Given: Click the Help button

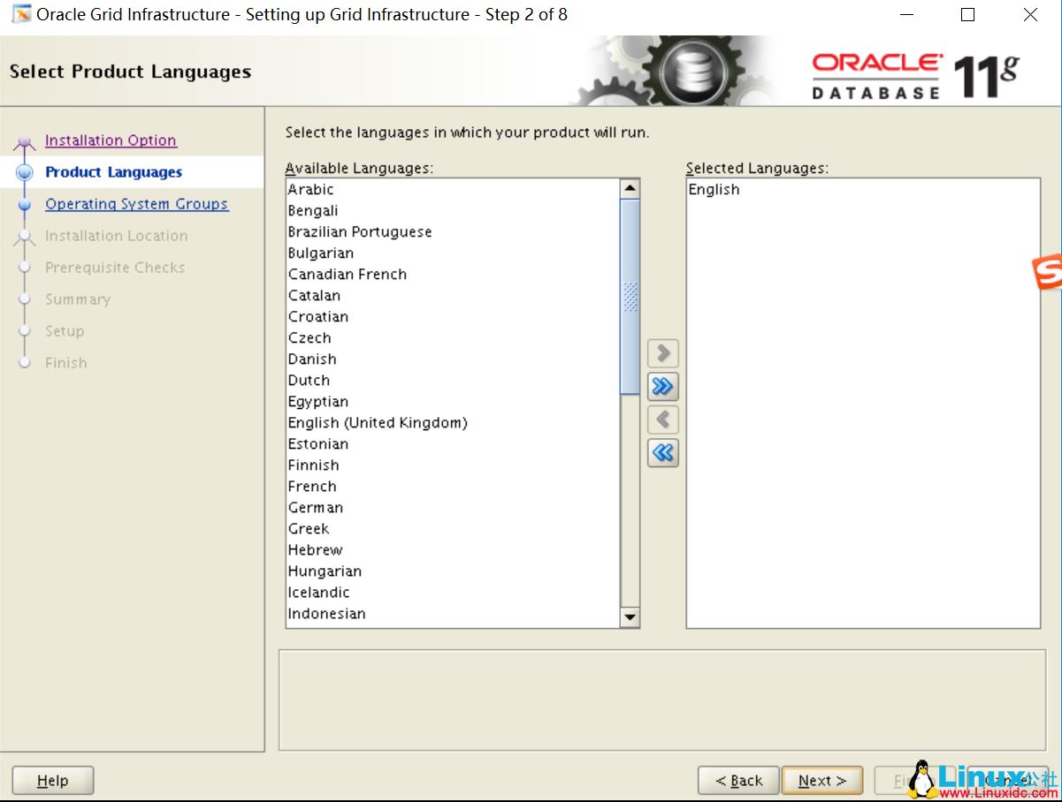Looking at the screenshot, I should click(52, 780).
